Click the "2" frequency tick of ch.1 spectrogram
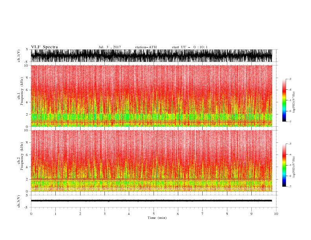This screenshot has height=240, width=311. pyautogui.click(x=27, y=114)
